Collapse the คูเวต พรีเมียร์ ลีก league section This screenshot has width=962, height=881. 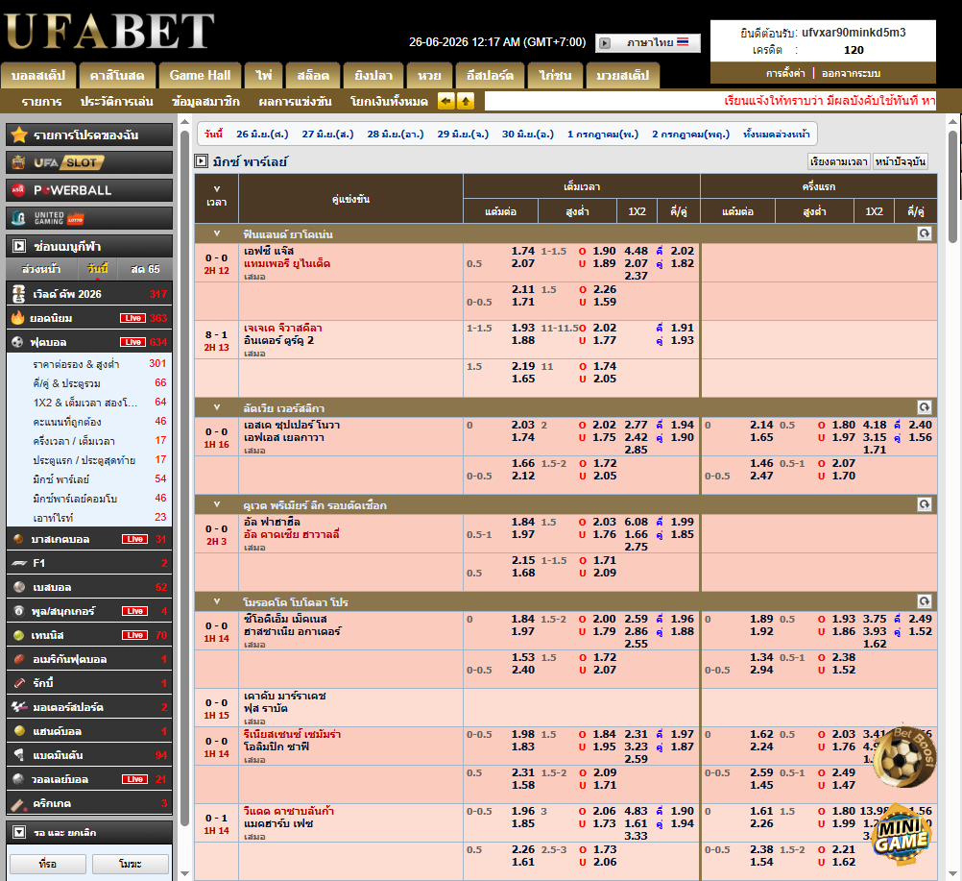tap(217, 504)
